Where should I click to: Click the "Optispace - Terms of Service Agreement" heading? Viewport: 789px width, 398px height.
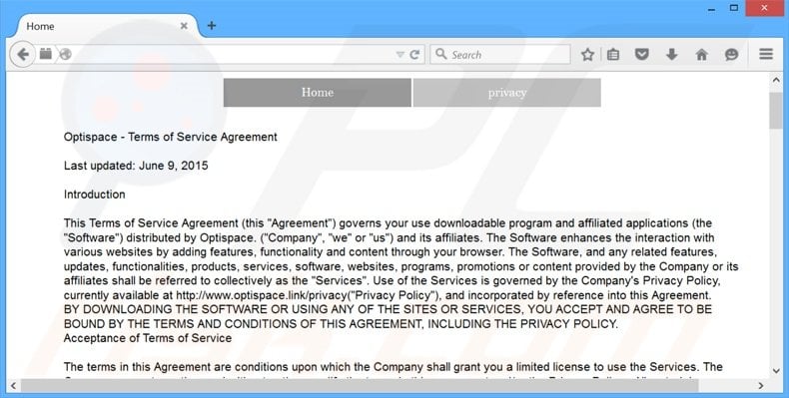[x=171, y=137]
